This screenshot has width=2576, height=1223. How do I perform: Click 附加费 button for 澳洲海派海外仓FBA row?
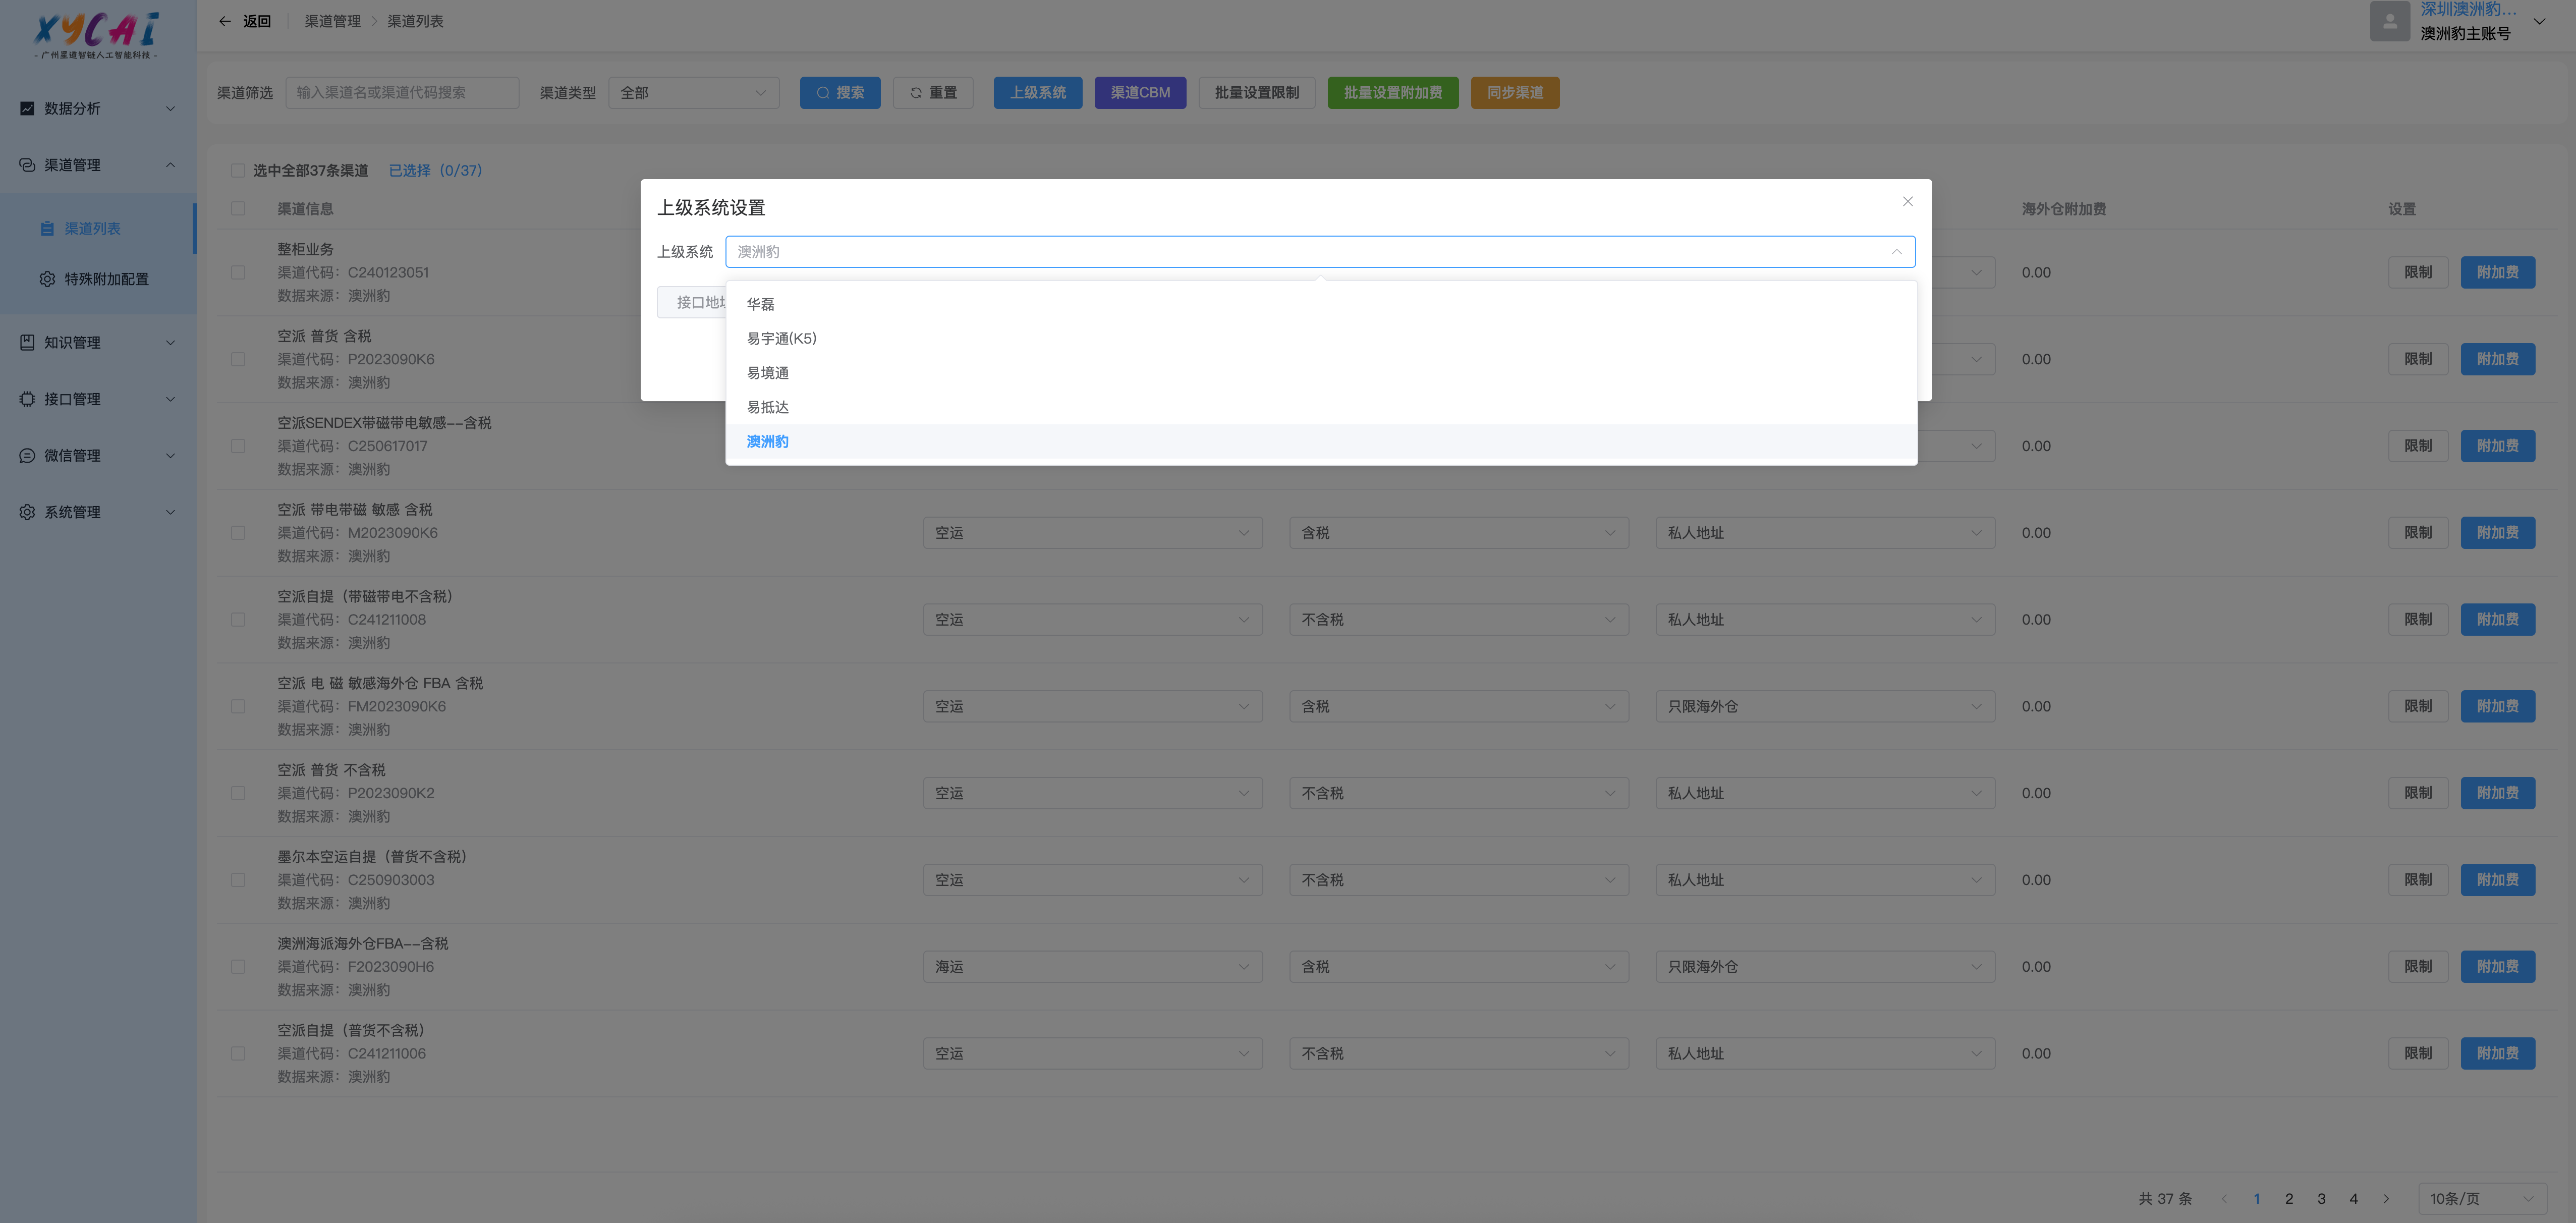click(2497, 966)
